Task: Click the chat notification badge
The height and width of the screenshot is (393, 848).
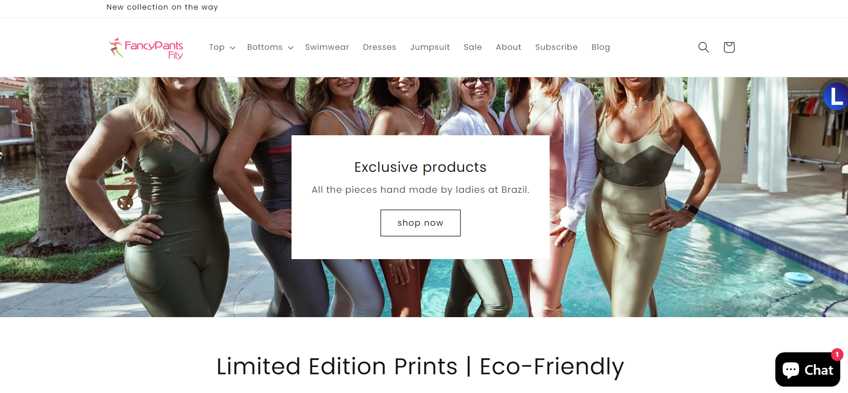Action: [x=837, y=355]
